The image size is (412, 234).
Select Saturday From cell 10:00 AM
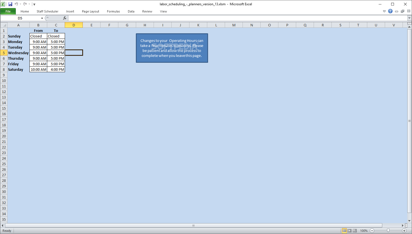[x=38, y=69]
